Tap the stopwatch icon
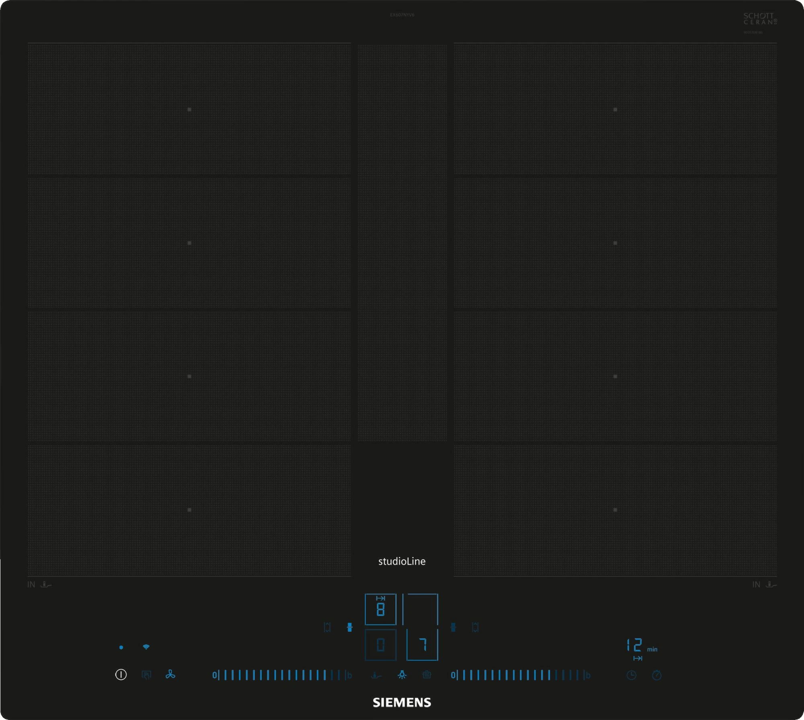 [656, 675]
